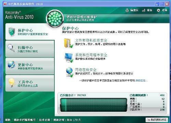Click the 报告 report bar-chart icon
This screenshot has height=123, width=171.
[x=144, y=10]
